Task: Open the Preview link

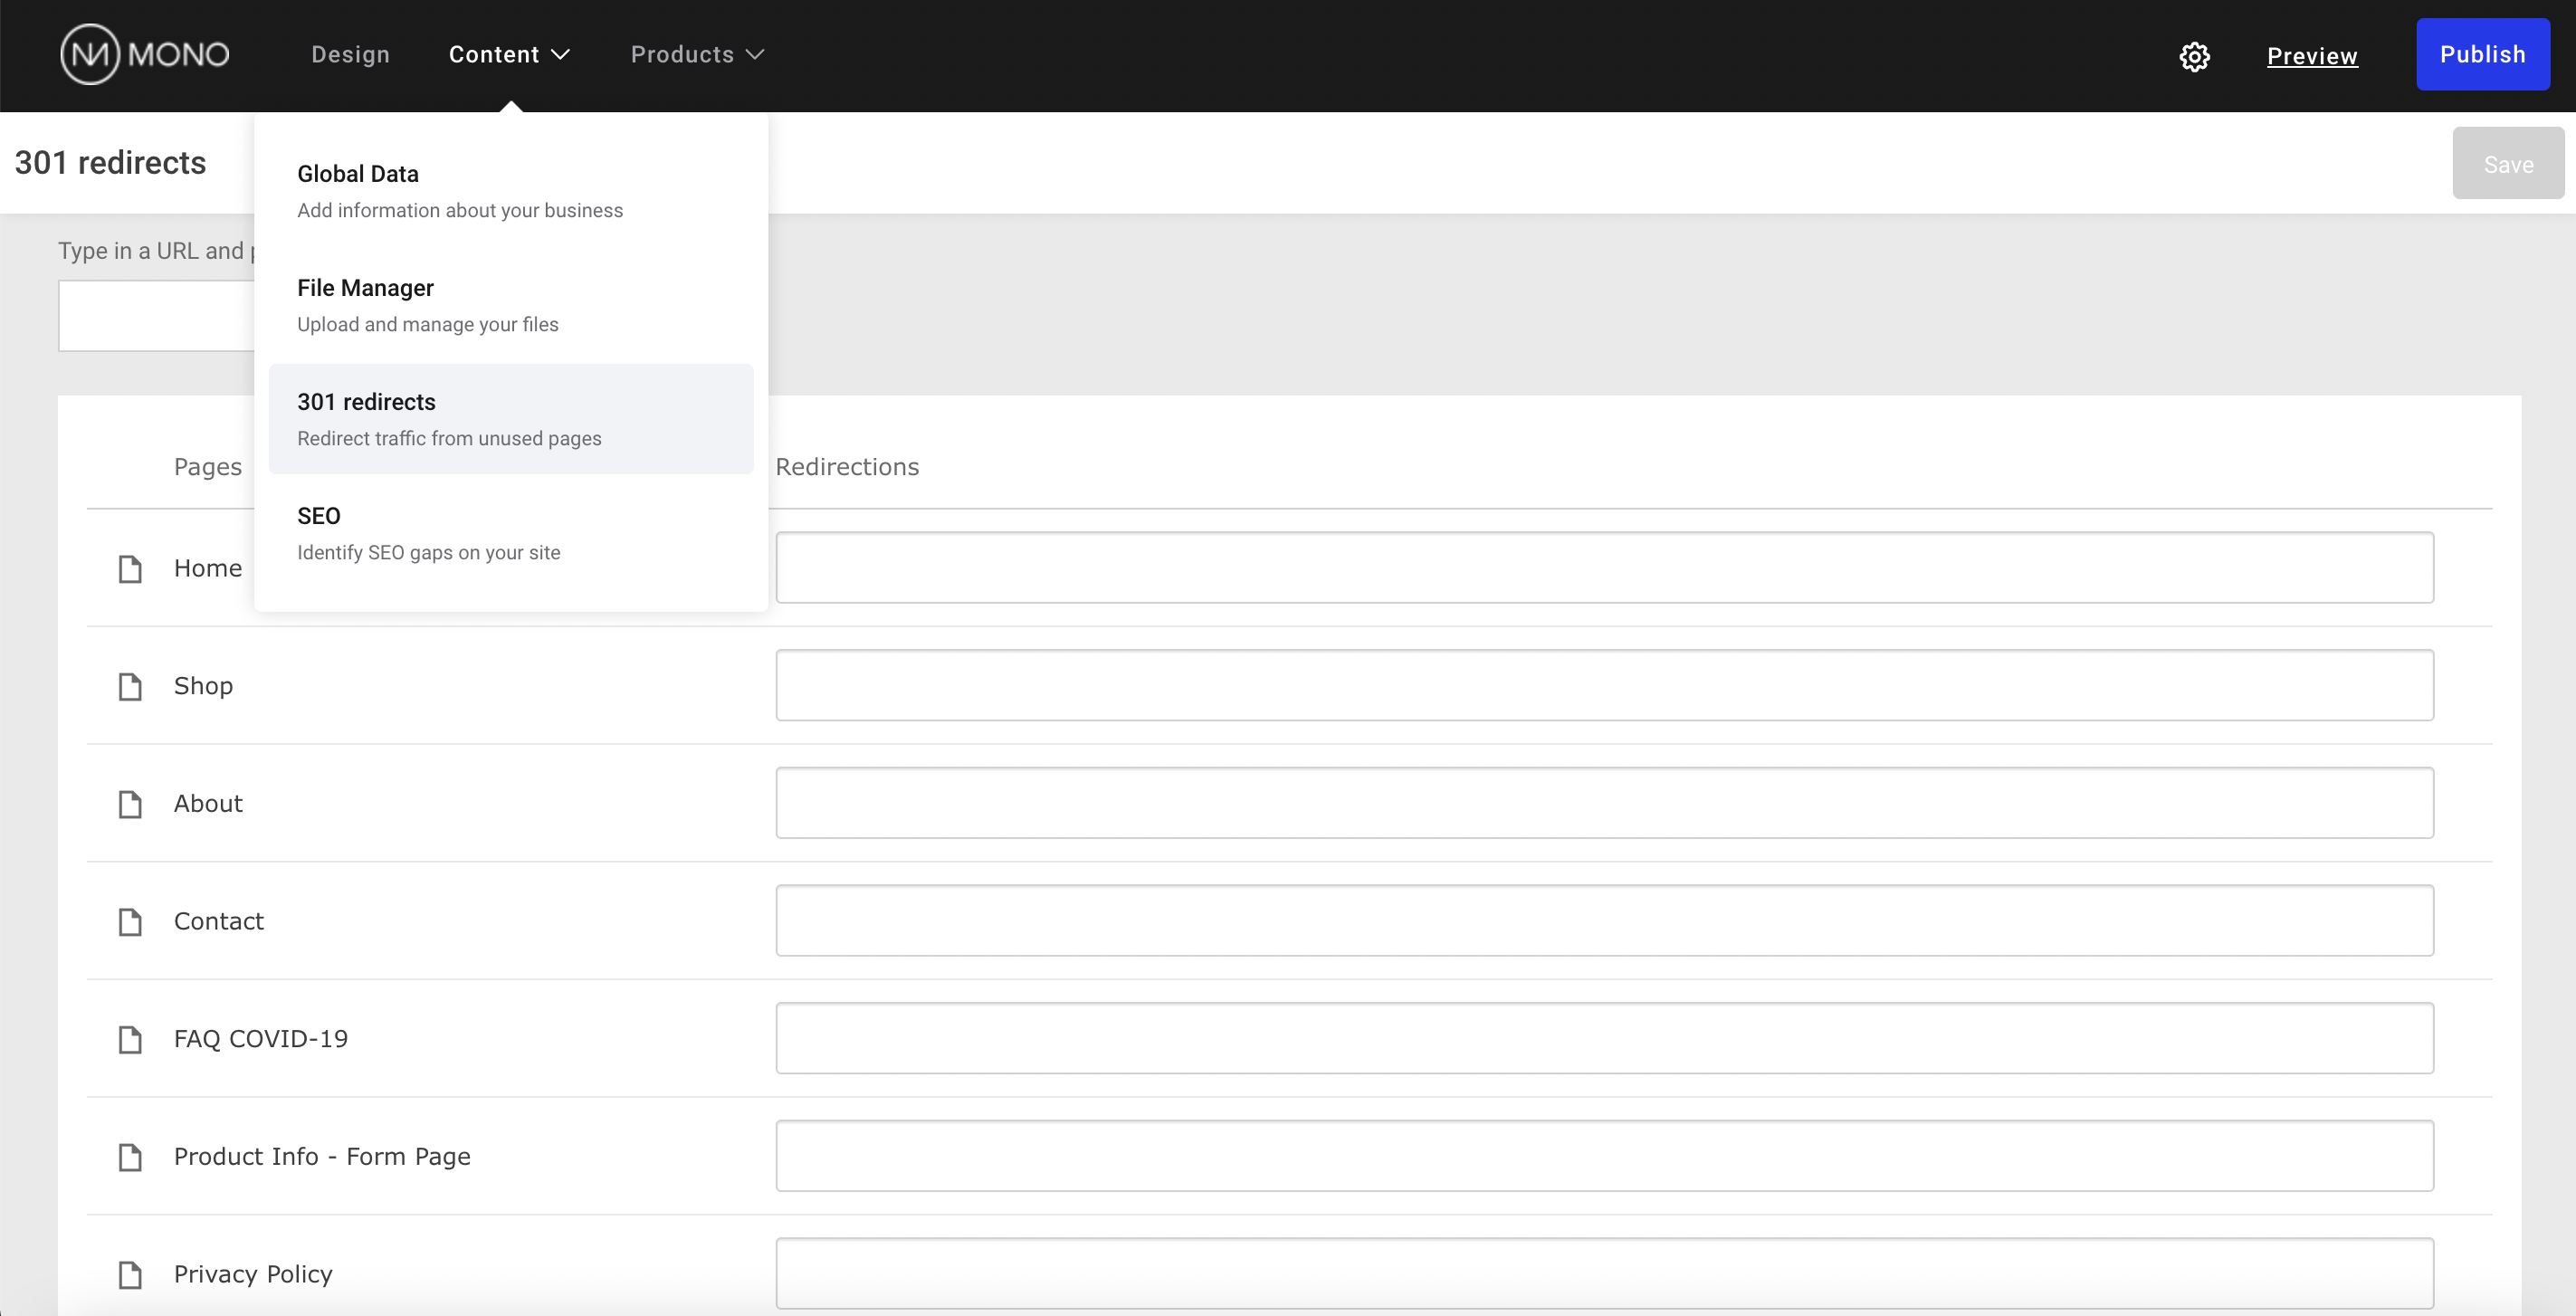Action: pyautogui.click(x=2311, y=56)
